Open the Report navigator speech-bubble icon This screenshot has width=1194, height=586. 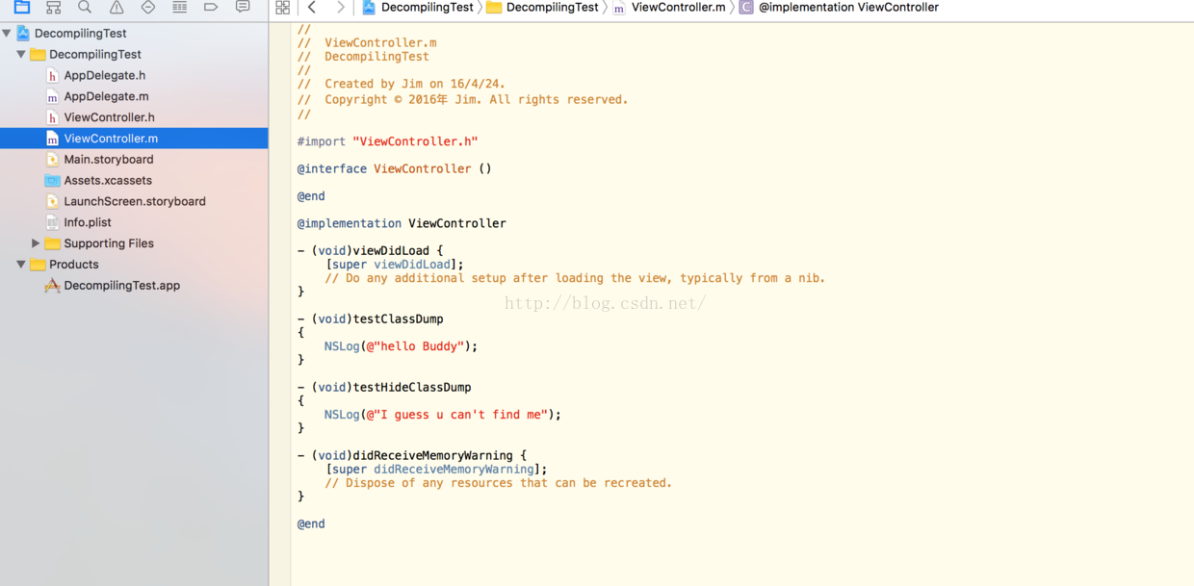click(x=243, y=7)
